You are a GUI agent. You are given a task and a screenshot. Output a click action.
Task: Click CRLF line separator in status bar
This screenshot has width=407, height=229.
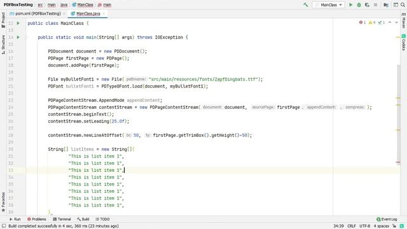[x=352, y=226]
